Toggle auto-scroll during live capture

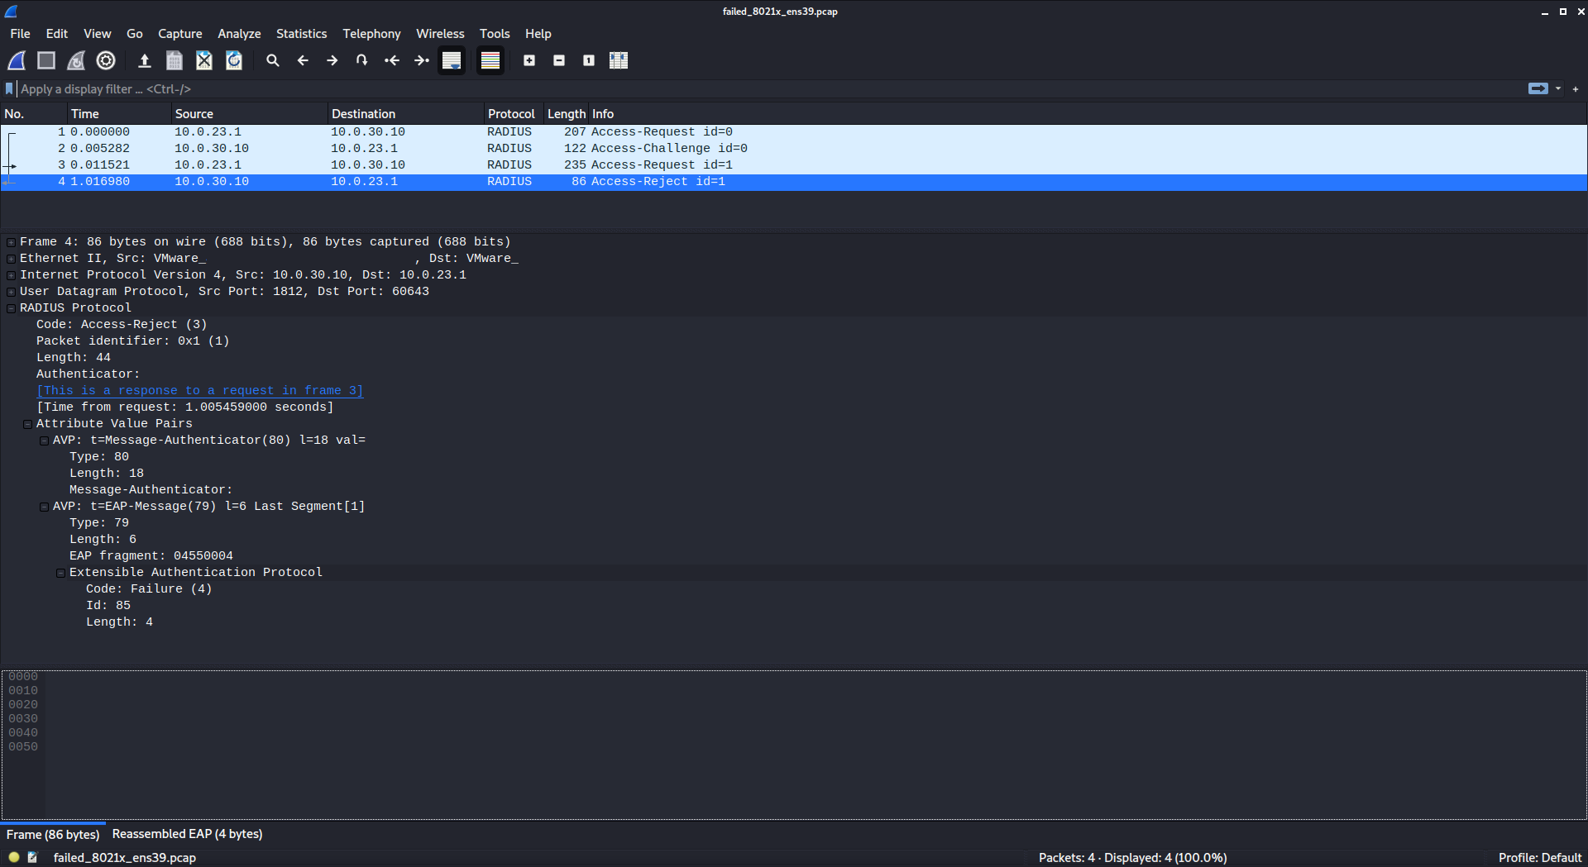(452, 60)
